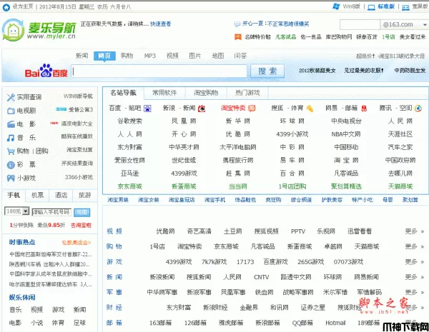Click the 彩票 lottery ball icon

(11, 164)
